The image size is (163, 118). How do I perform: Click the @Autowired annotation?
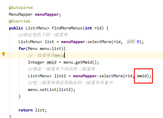[x=21, y=8]
